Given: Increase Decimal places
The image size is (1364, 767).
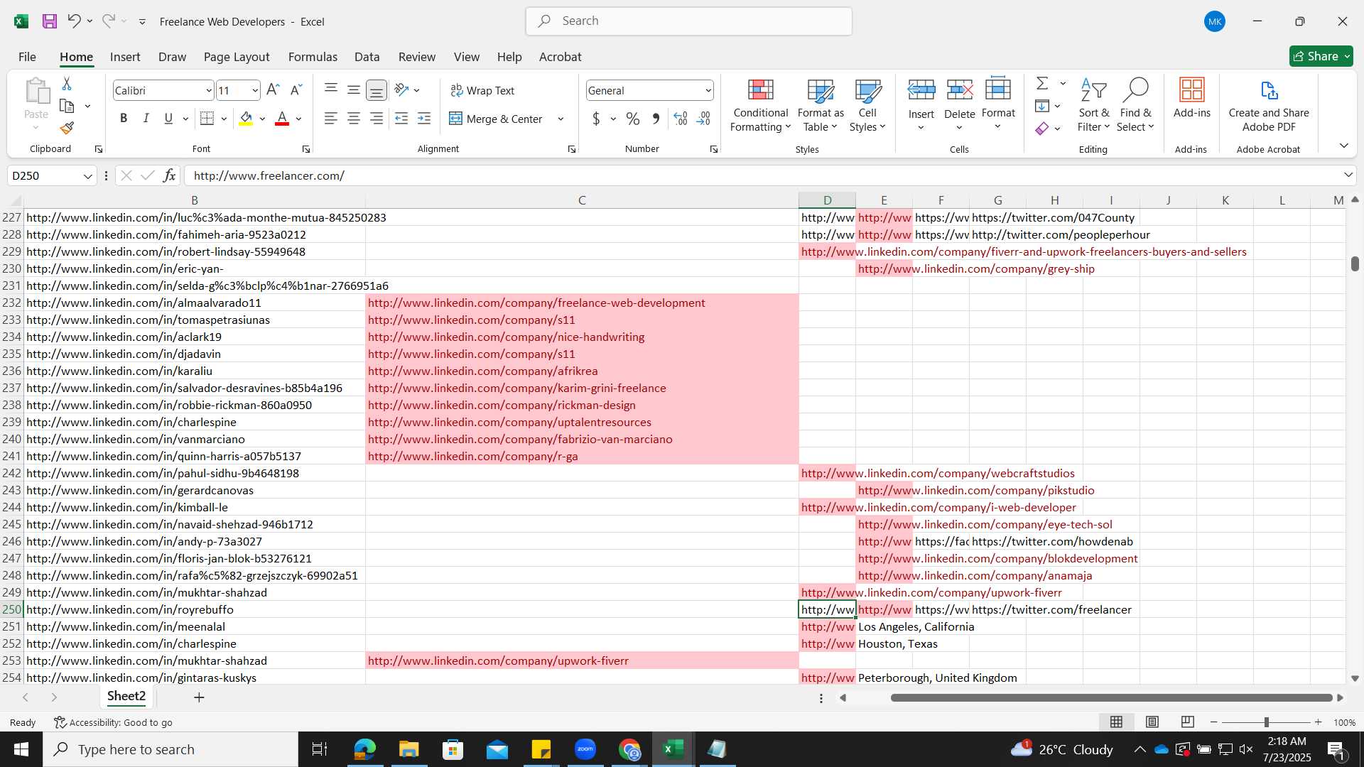Looking at the screenshot, I should (681, 119).
